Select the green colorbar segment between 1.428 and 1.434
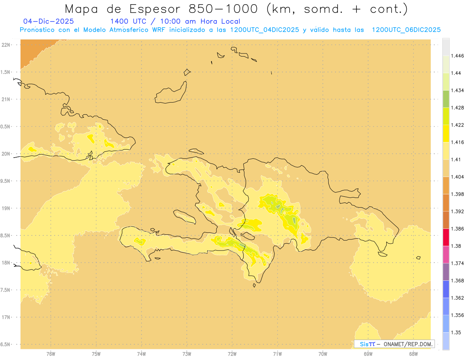The image size is (464, 359). click(x=446, y=99)
